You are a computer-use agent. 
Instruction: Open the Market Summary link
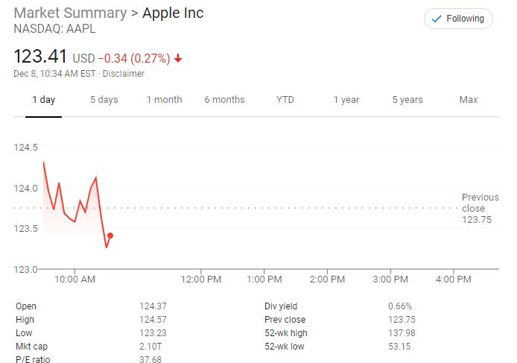70,13
